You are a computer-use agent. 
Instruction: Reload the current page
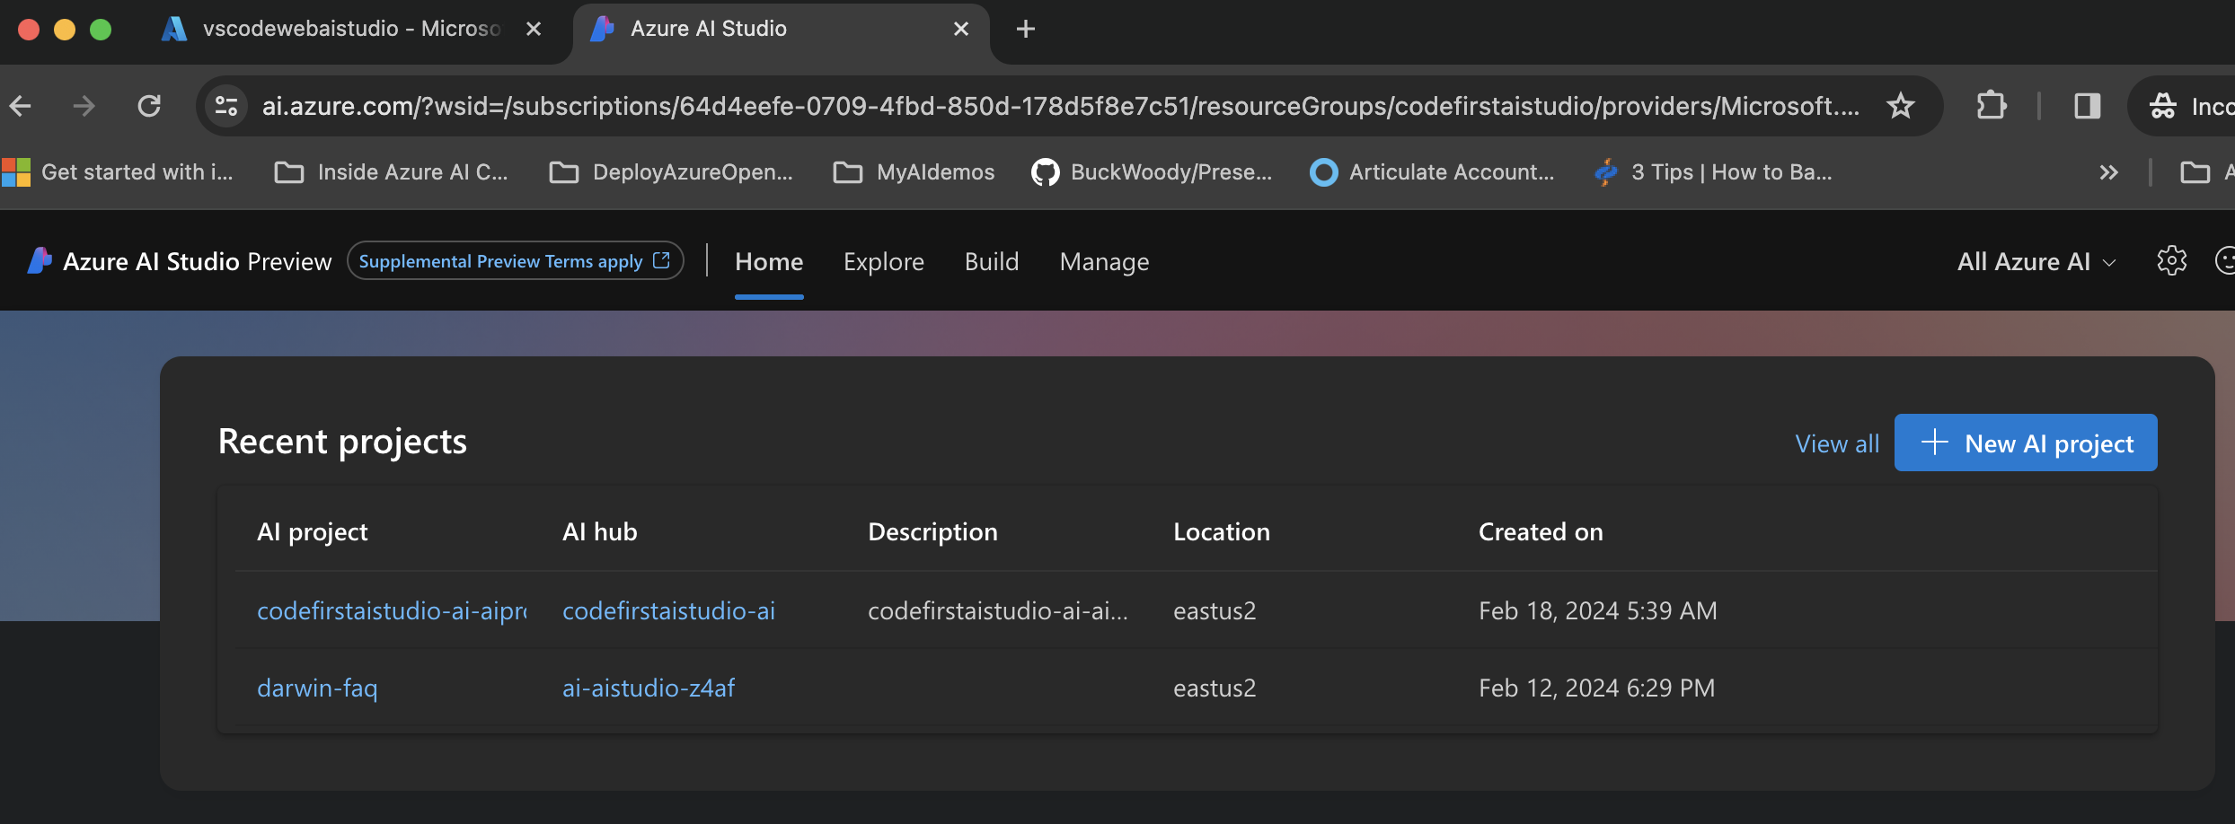[x=149, y=106]
